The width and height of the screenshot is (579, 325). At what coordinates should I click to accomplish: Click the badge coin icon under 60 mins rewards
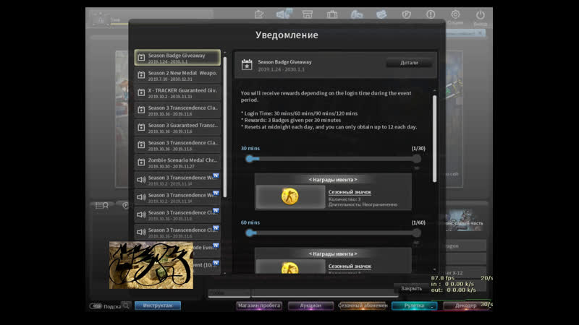pyautogui.click(x=290, y=268)
